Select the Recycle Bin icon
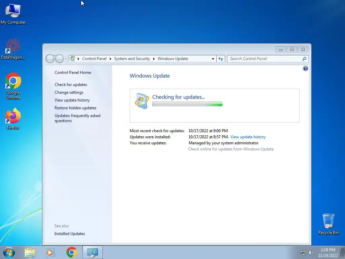The height and width of the screenshot is (259, 345). click(328, 224)
